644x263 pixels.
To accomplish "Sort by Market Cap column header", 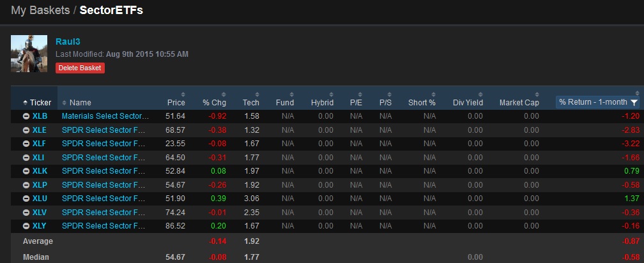I will [519, 103].
